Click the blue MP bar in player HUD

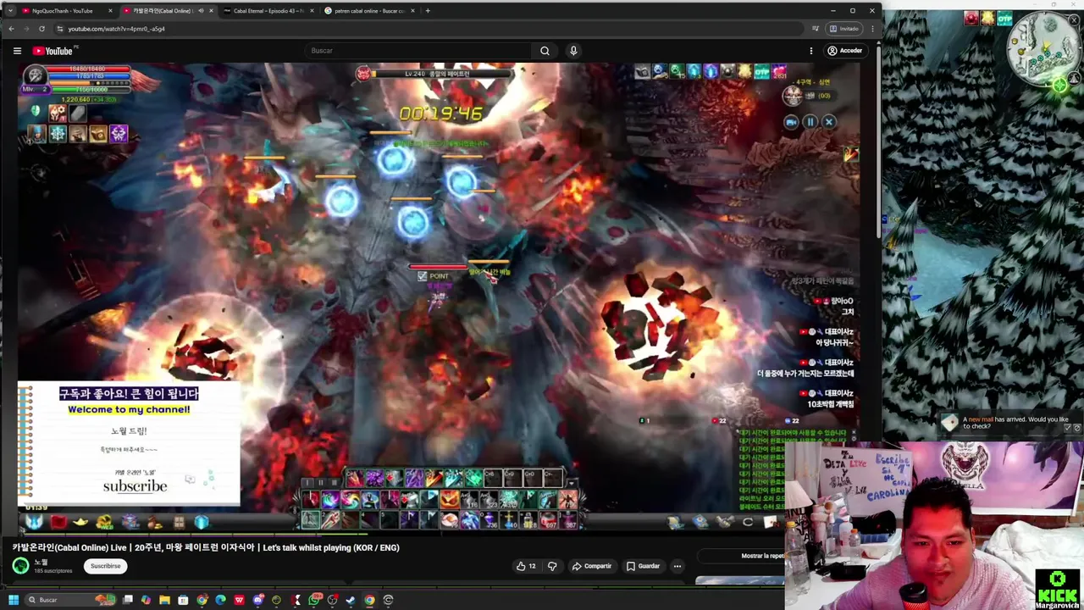point(90,77)
